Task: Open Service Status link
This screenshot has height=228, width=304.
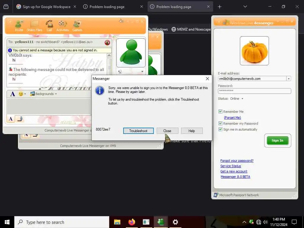Action: tap(230, 166)
